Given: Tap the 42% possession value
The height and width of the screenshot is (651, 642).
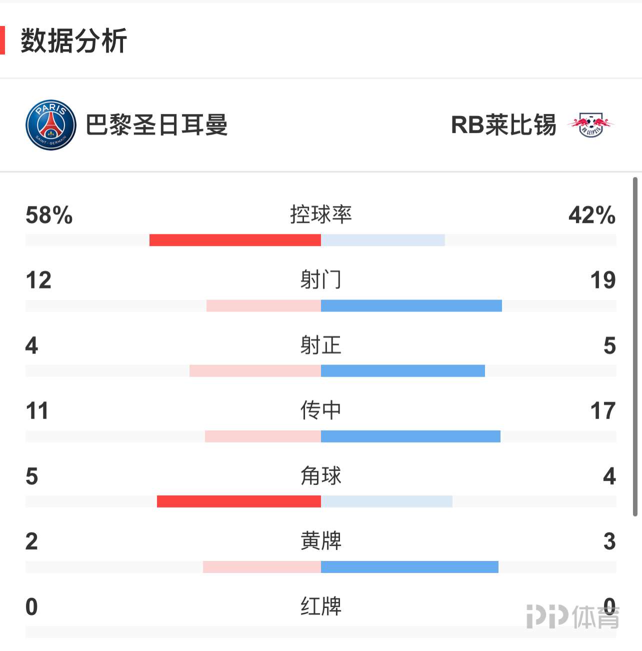Looking at the screenshot, I should (x=592, y=215).
